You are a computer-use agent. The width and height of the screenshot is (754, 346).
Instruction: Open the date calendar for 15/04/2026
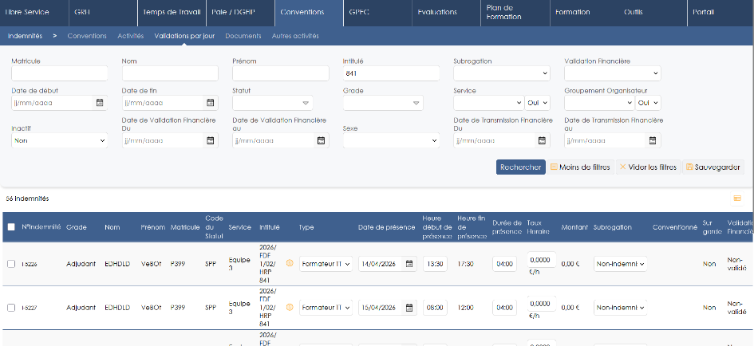coord(409,308)
